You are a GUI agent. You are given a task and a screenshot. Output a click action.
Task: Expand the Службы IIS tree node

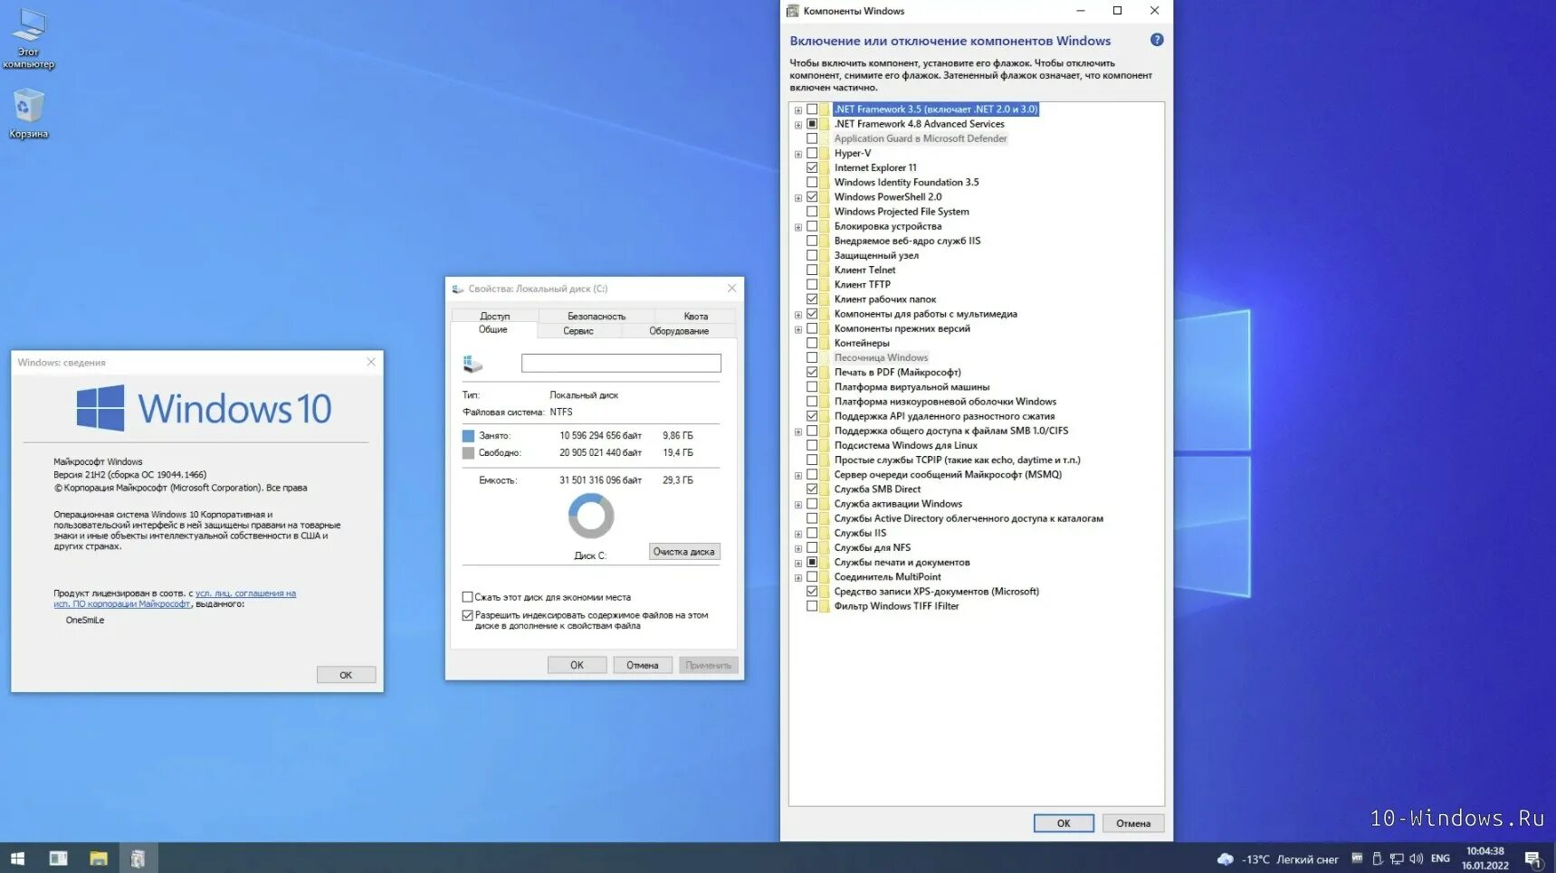(798, 535)
